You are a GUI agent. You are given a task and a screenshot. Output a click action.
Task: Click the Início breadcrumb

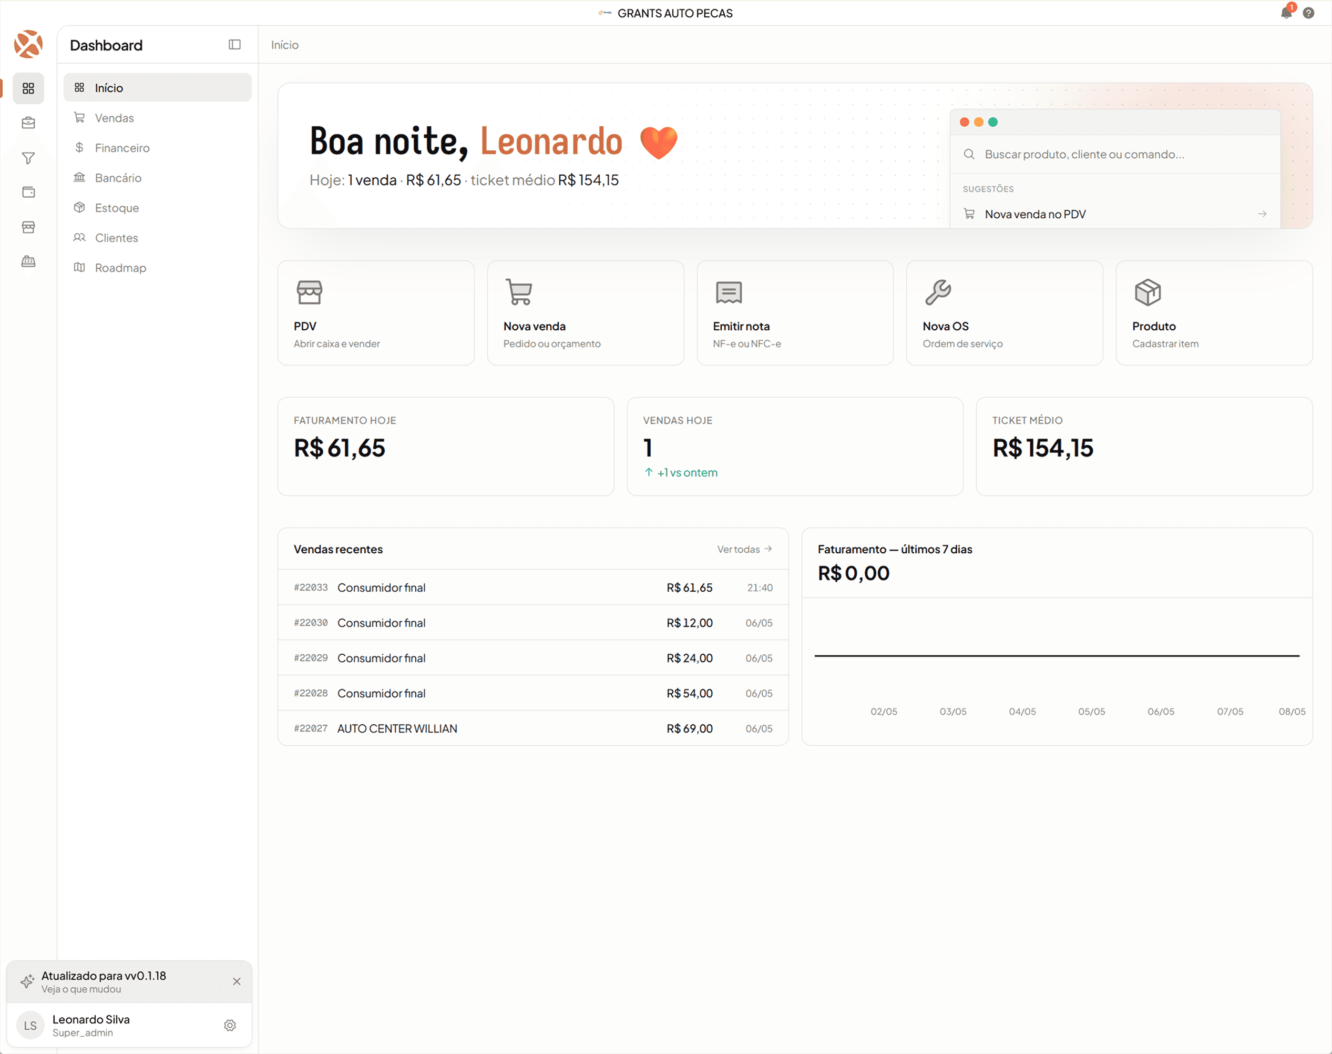[x=285, y=45]
